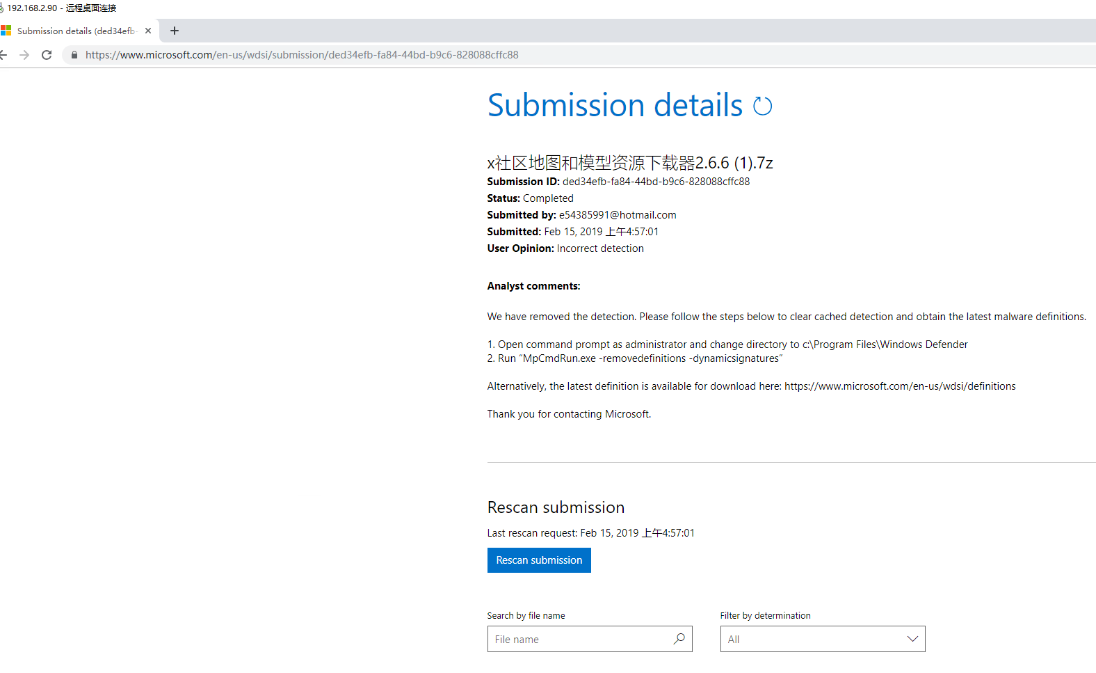Click the Submission ID value text
The height and width of the screenshot is (673, 1096).
(656, 182)
